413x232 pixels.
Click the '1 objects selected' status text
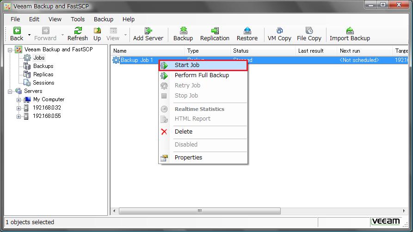pyautogui.click(x=30, y=222)
